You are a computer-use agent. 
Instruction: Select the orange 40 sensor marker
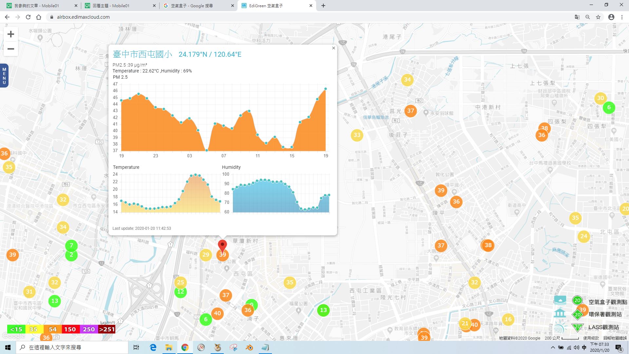pos(218,313)
